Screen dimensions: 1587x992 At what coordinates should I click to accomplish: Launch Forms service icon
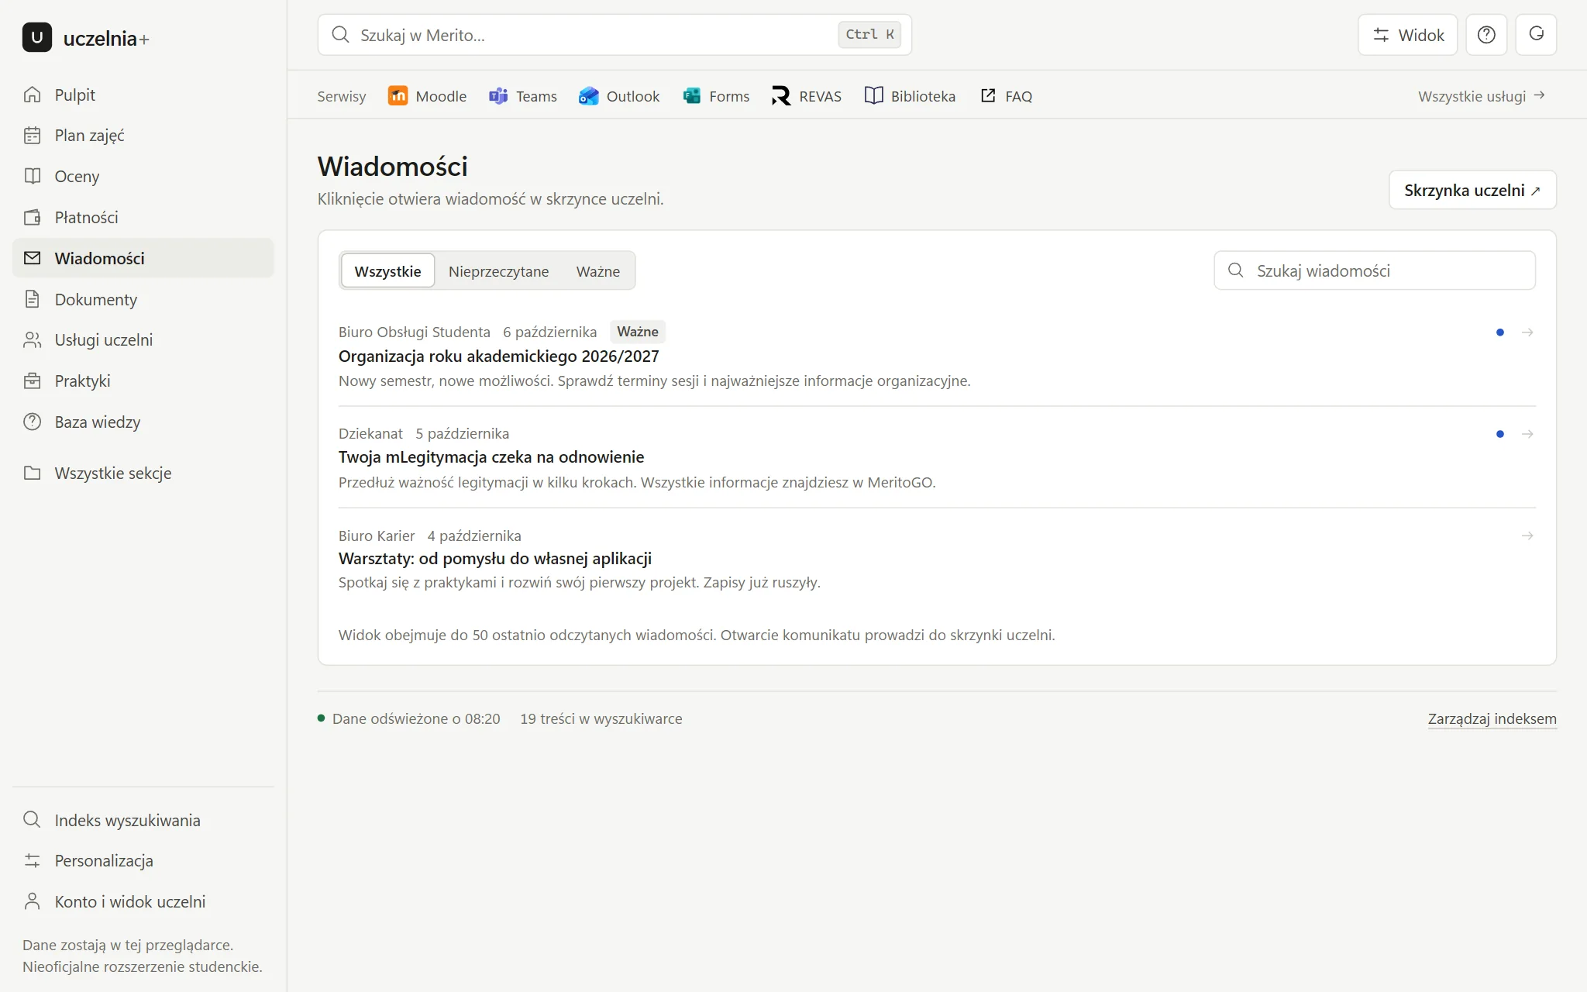[x=692, y=95]
